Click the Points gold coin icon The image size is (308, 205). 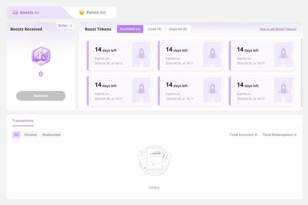(x=81, y=12)
